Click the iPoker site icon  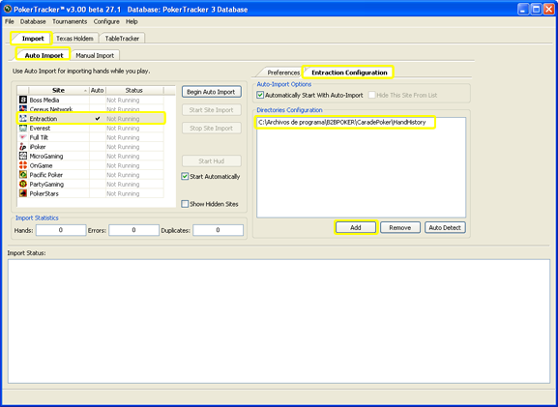coord(23,147)
